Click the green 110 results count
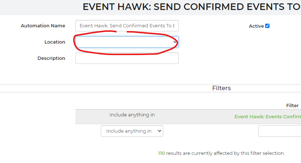This screenshot has height=163, width=301. coord(161,153)
